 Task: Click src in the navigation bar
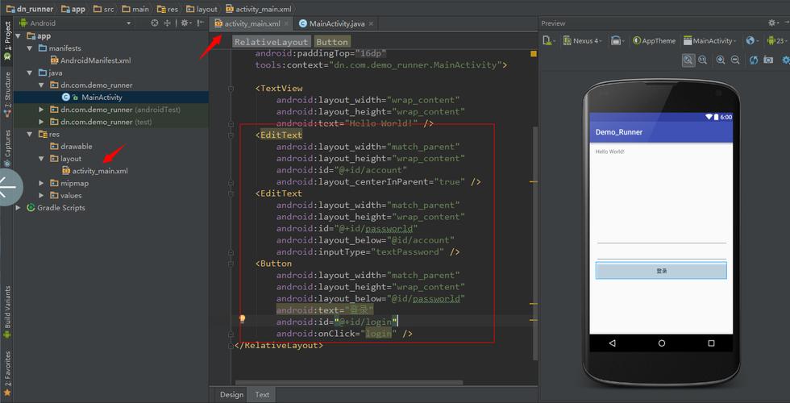tap(104, 9)
